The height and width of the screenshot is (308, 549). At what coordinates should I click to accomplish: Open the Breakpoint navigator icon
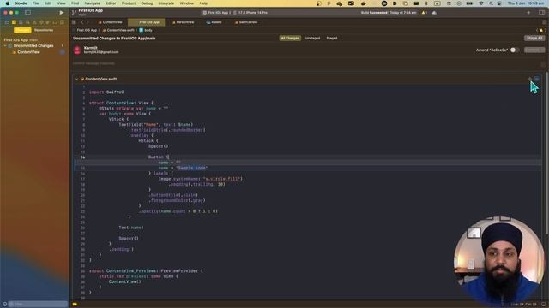(55, 22)
